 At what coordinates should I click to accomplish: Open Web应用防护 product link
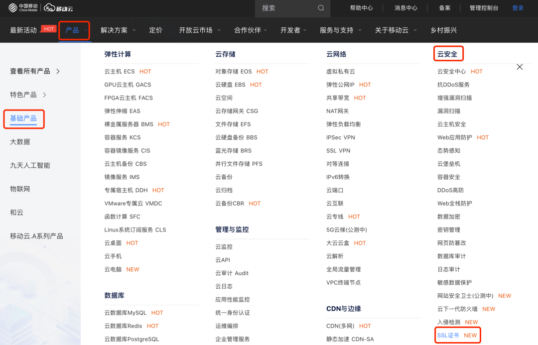click(455, 137)
